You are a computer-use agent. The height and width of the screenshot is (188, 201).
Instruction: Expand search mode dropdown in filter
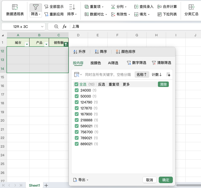click(x=81, y=74)
